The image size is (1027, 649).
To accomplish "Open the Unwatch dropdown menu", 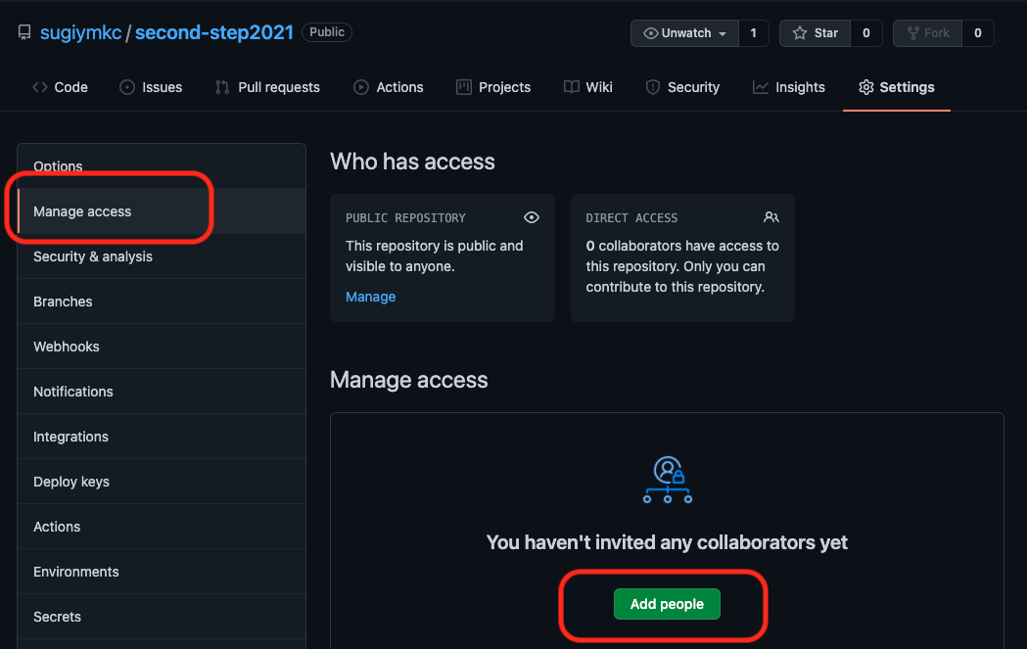I will click(x=684, y=33).
